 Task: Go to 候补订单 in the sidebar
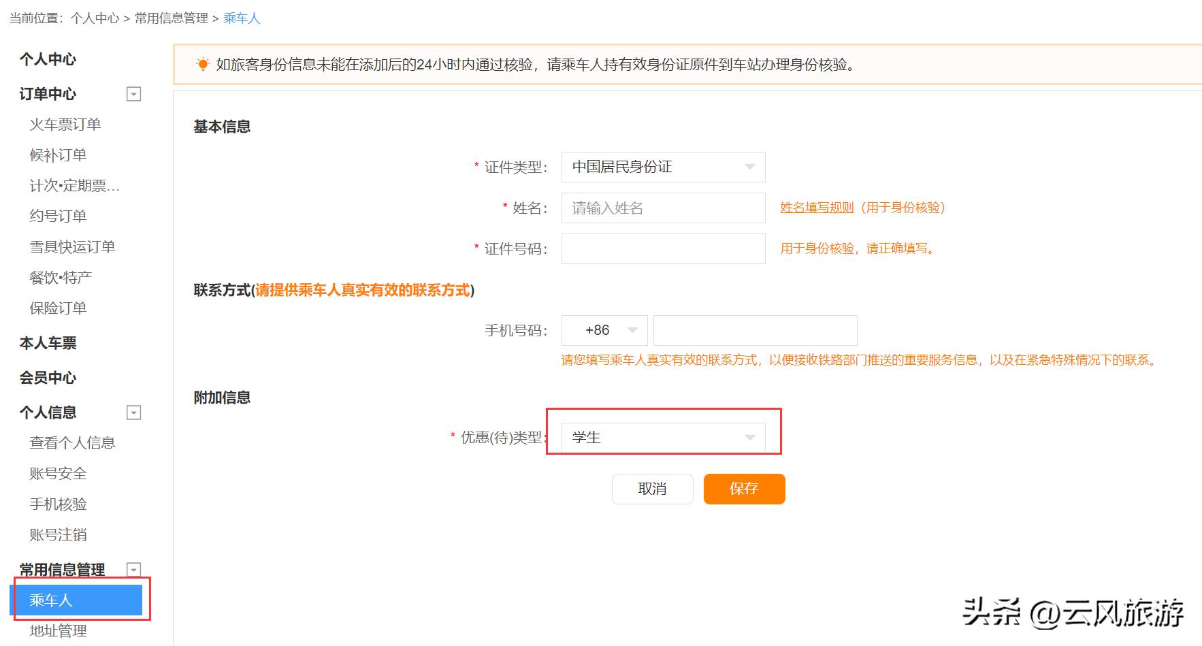pyautogui.click(x=58, y=155)
